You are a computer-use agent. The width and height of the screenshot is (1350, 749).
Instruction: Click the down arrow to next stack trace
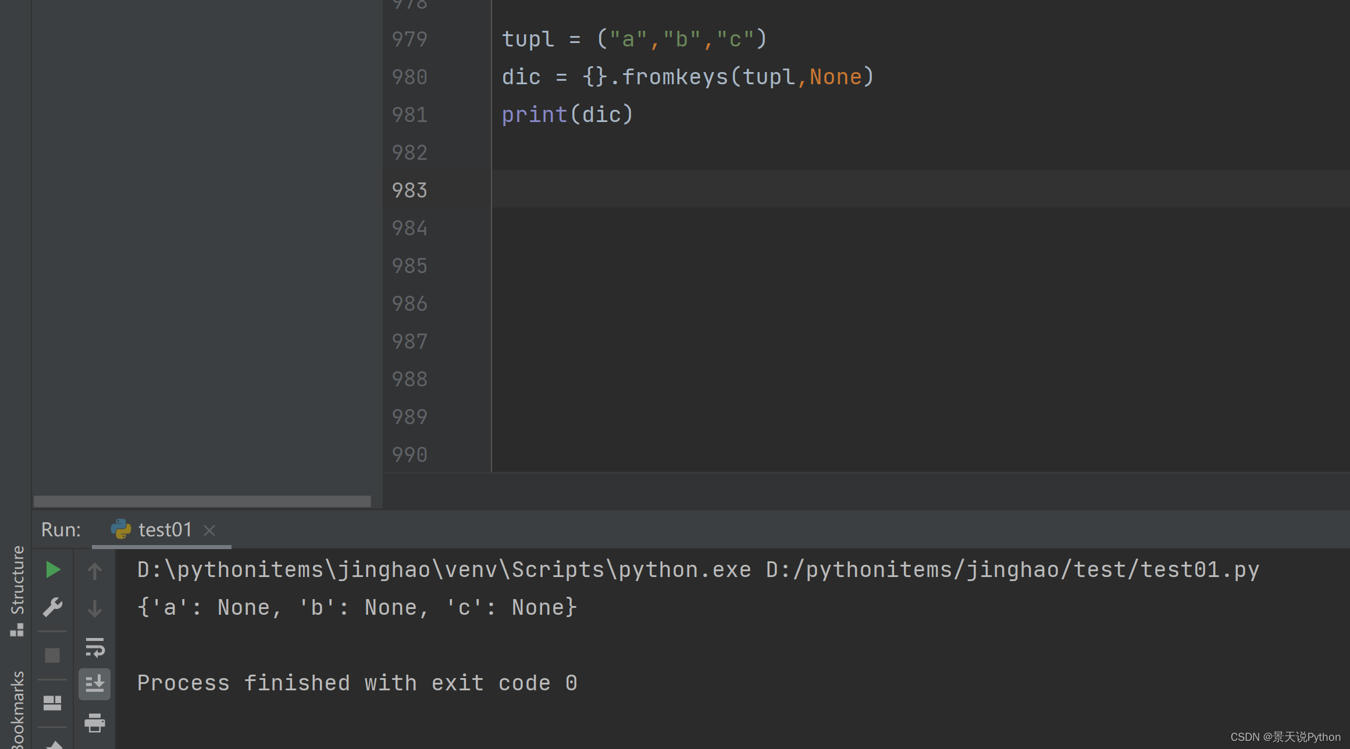coord(95,608)
